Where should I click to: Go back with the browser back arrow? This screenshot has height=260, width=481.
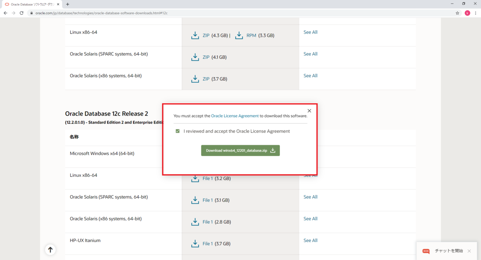6,13
